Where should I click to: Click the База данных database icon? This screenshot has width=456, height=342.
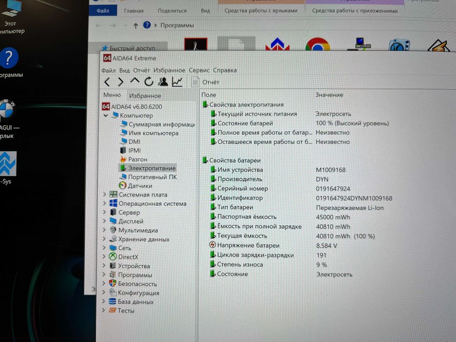pos(112,301)
